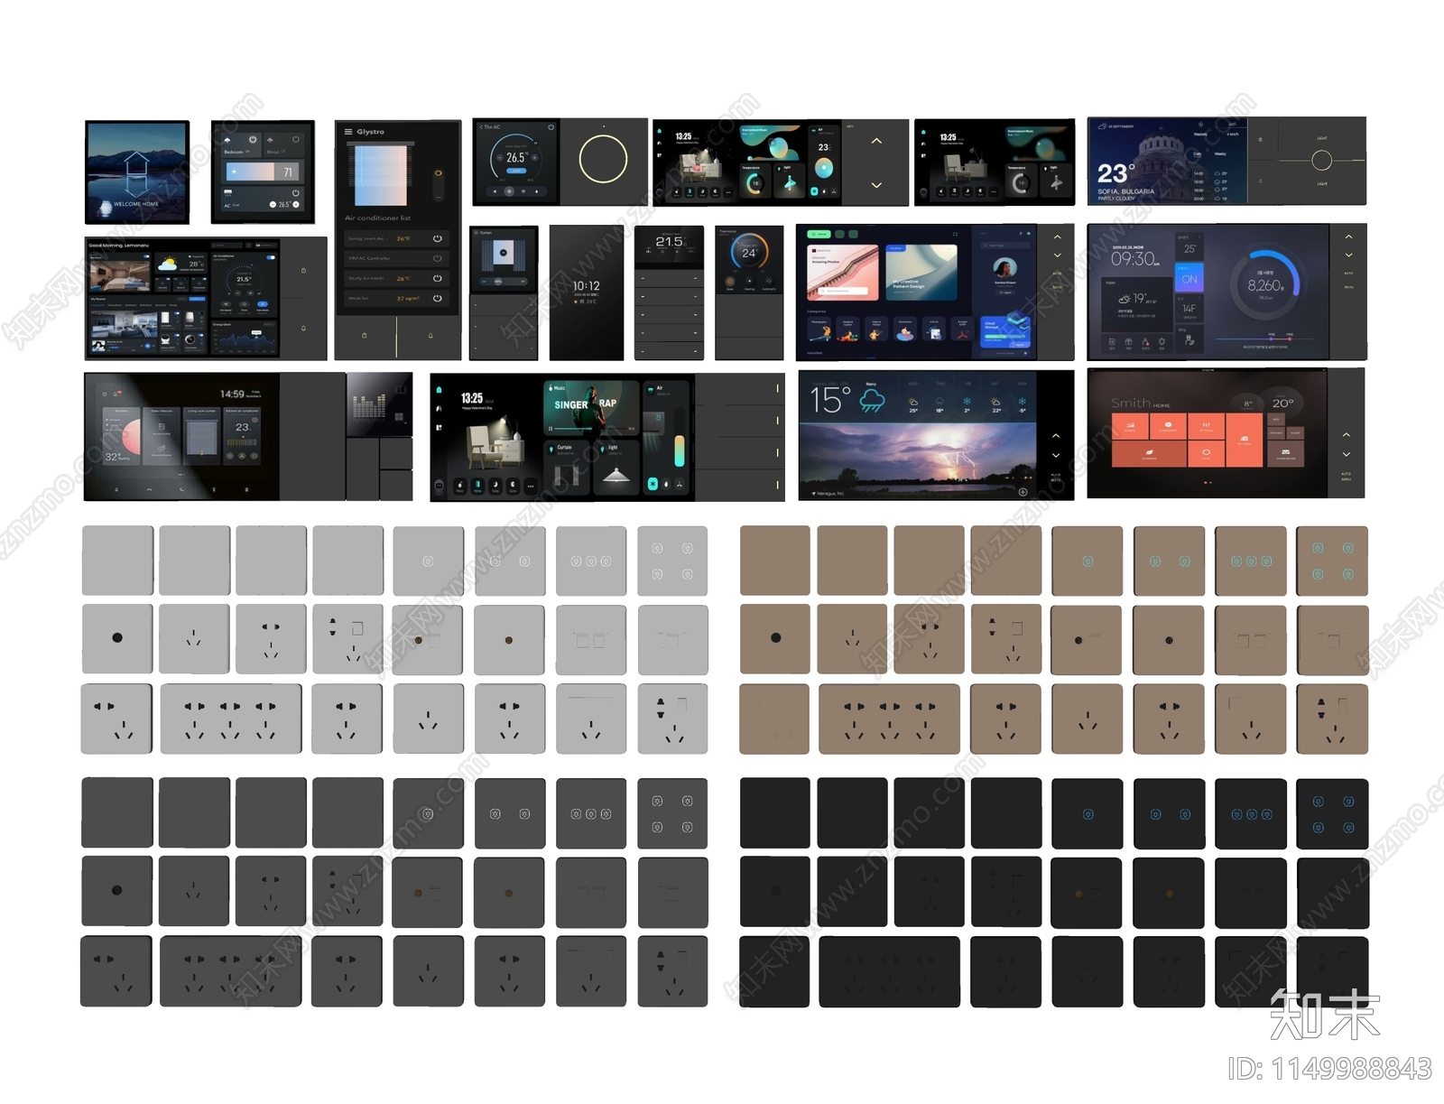
Task: Toggle power for Study Air conditioner
Action: [437, 278]
